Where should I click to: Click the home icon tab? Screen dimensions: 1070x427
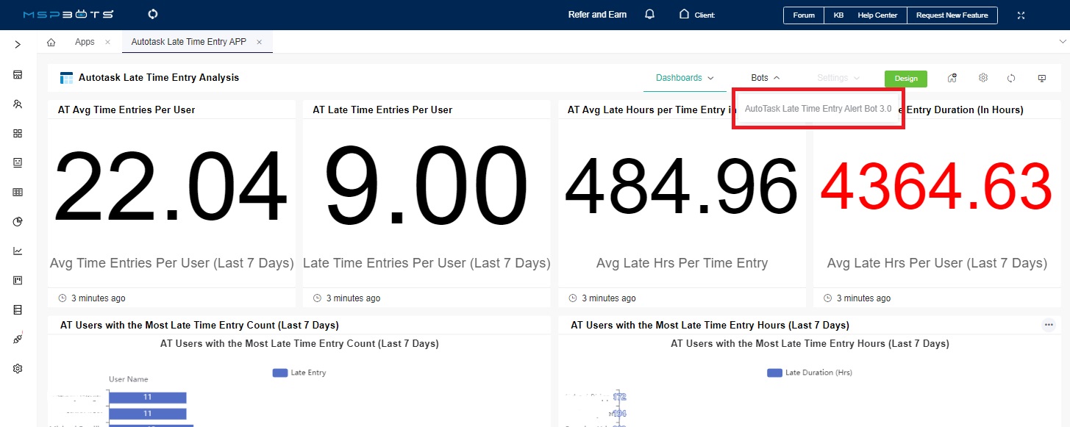click(x=51, y=42)
